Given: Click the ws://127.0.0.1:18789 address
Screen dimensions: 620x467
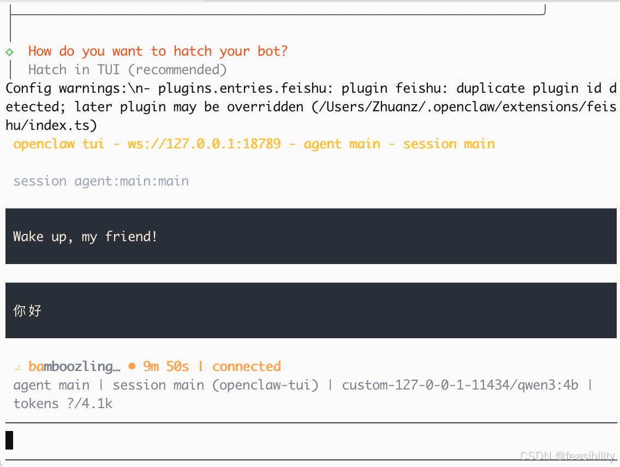Looking at the screenshot, I should (x=204, y=144).
